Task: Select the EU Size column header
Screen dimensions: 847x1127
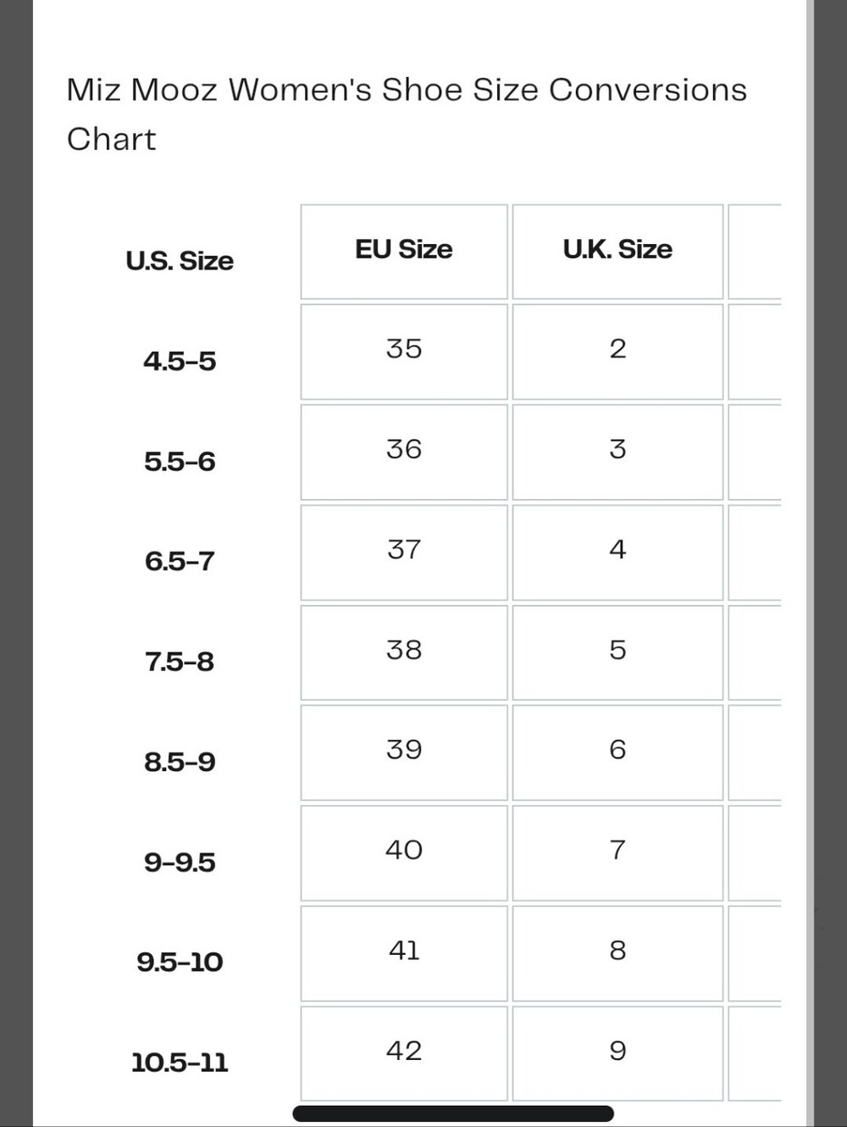Action: click(404, 252)
